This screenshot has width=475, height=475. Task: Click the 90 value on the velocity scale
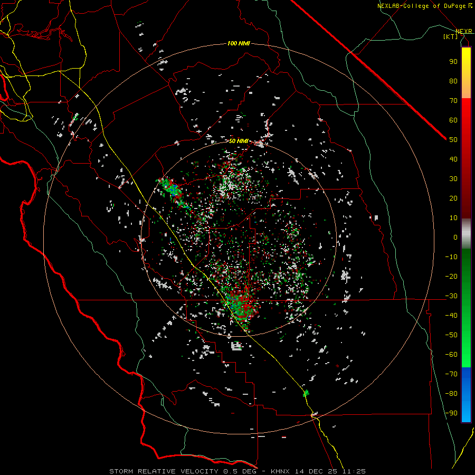(x=453, y=62)
